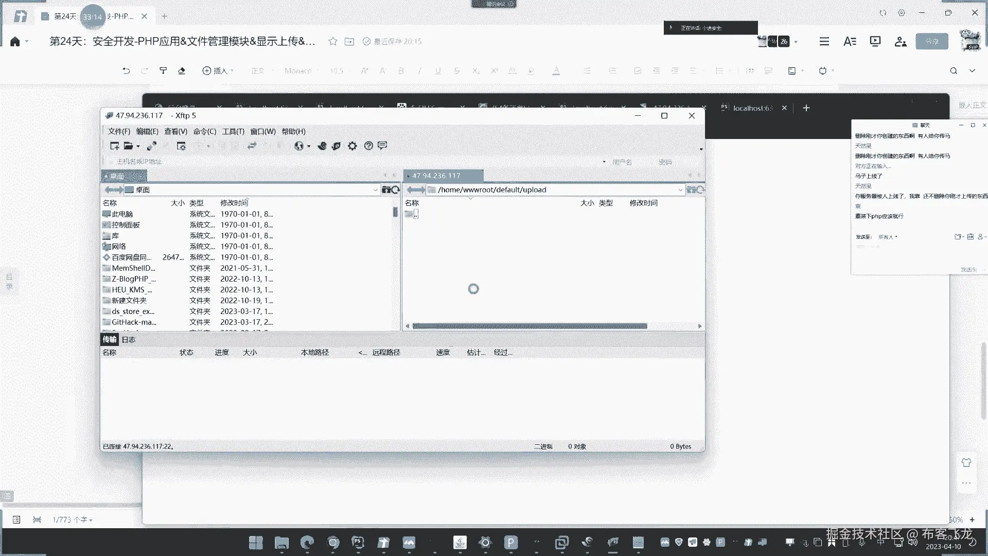The image size is (988, 556).
Task: Select the 47.94.236.117 remote session tab
Action: [x=436, y=176]
